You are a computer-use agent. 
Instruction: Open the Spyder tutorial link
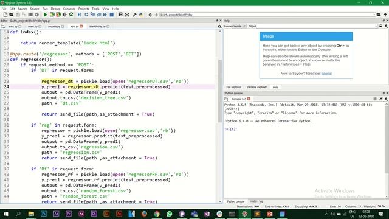(x=326, y=74)
